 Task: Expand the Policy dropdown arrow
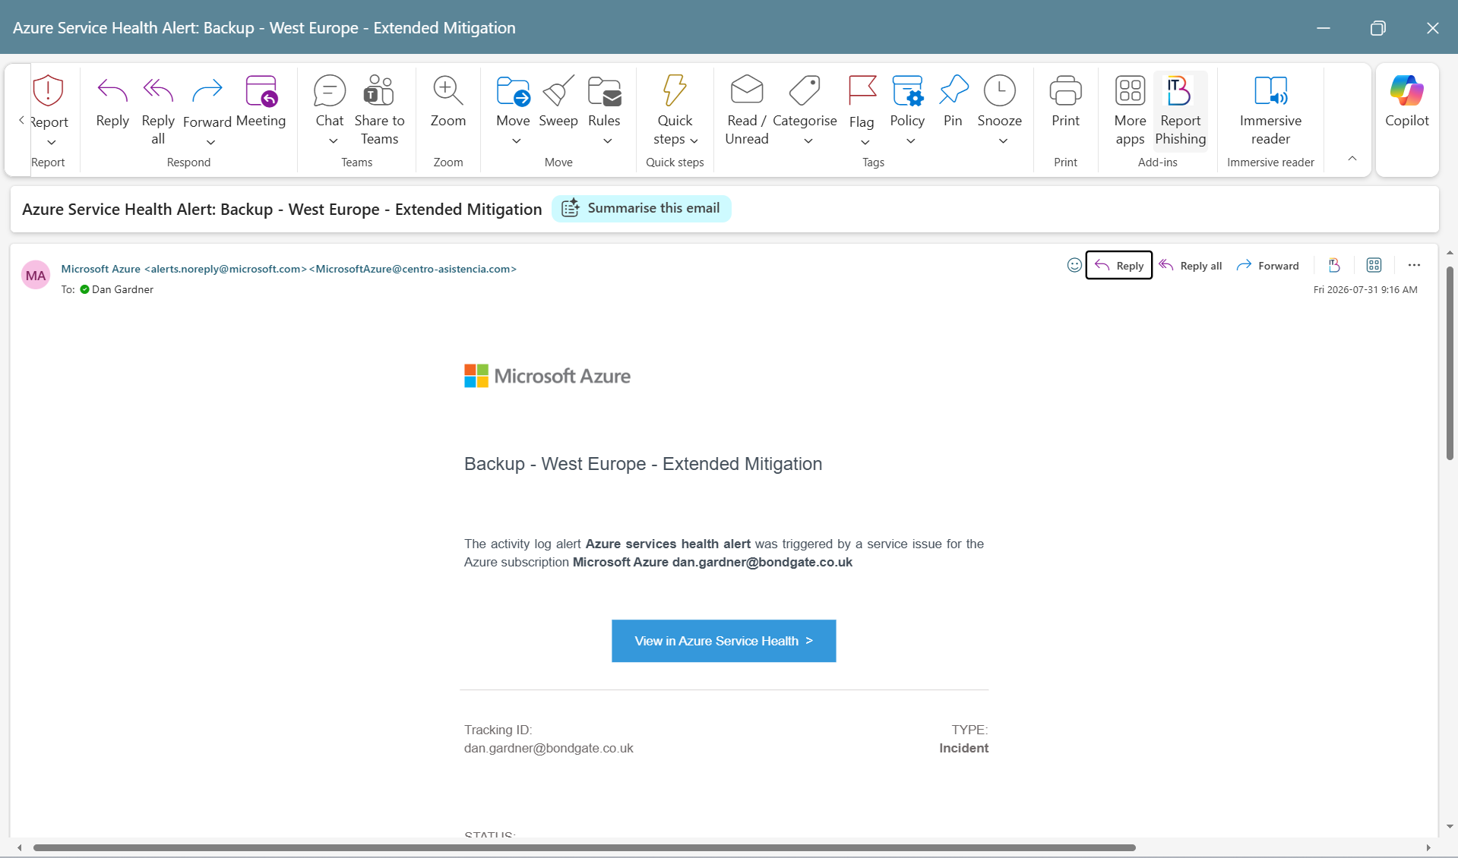910,141
